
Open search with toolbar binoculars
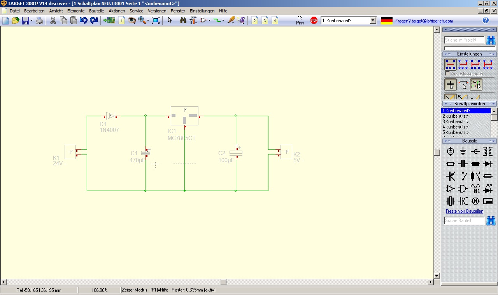coord(183,21)
